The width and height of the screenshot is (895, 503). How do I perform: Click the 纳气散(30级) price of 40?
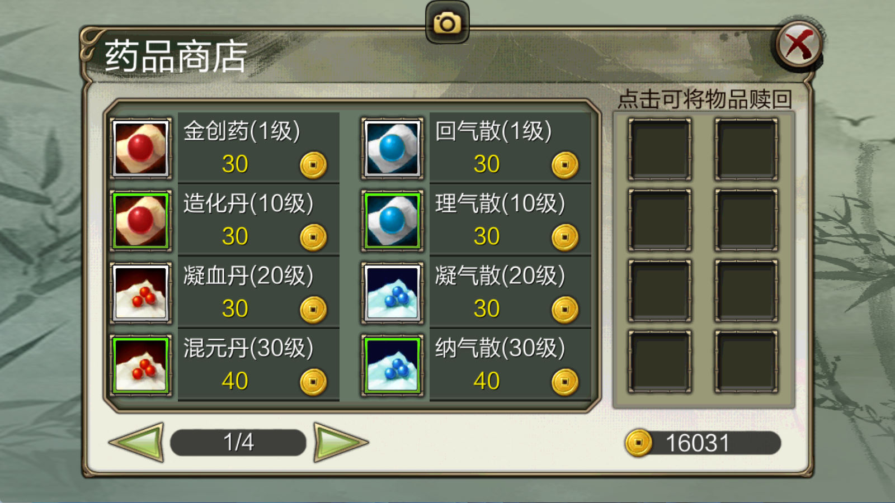tap(486, 381)
